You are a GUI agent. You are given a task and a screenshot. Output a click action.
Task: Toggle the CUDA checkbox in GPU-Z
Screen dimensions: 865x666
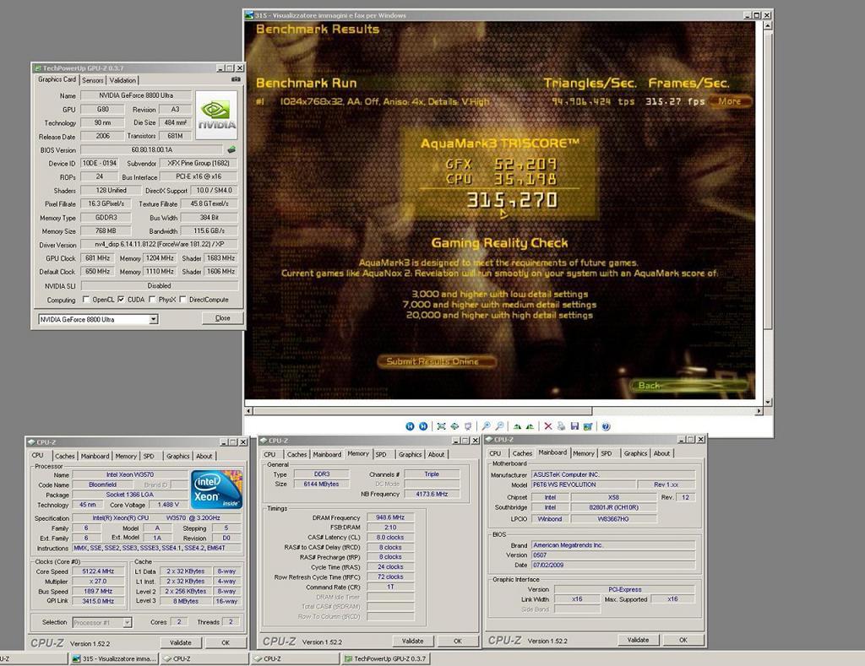coord(121,300)
